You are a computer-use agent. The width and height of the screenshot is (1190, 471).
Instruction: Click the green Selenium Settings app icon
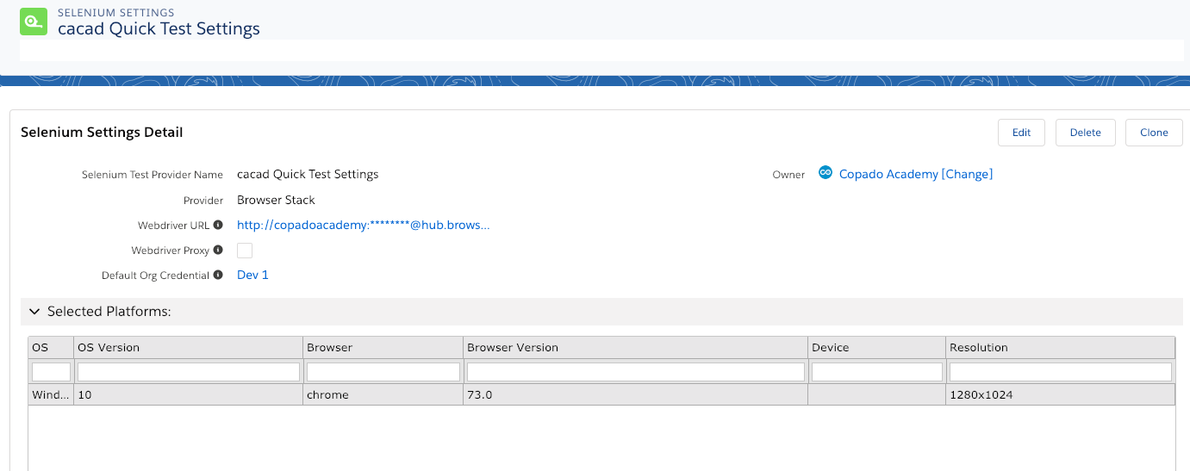[34, 22]
